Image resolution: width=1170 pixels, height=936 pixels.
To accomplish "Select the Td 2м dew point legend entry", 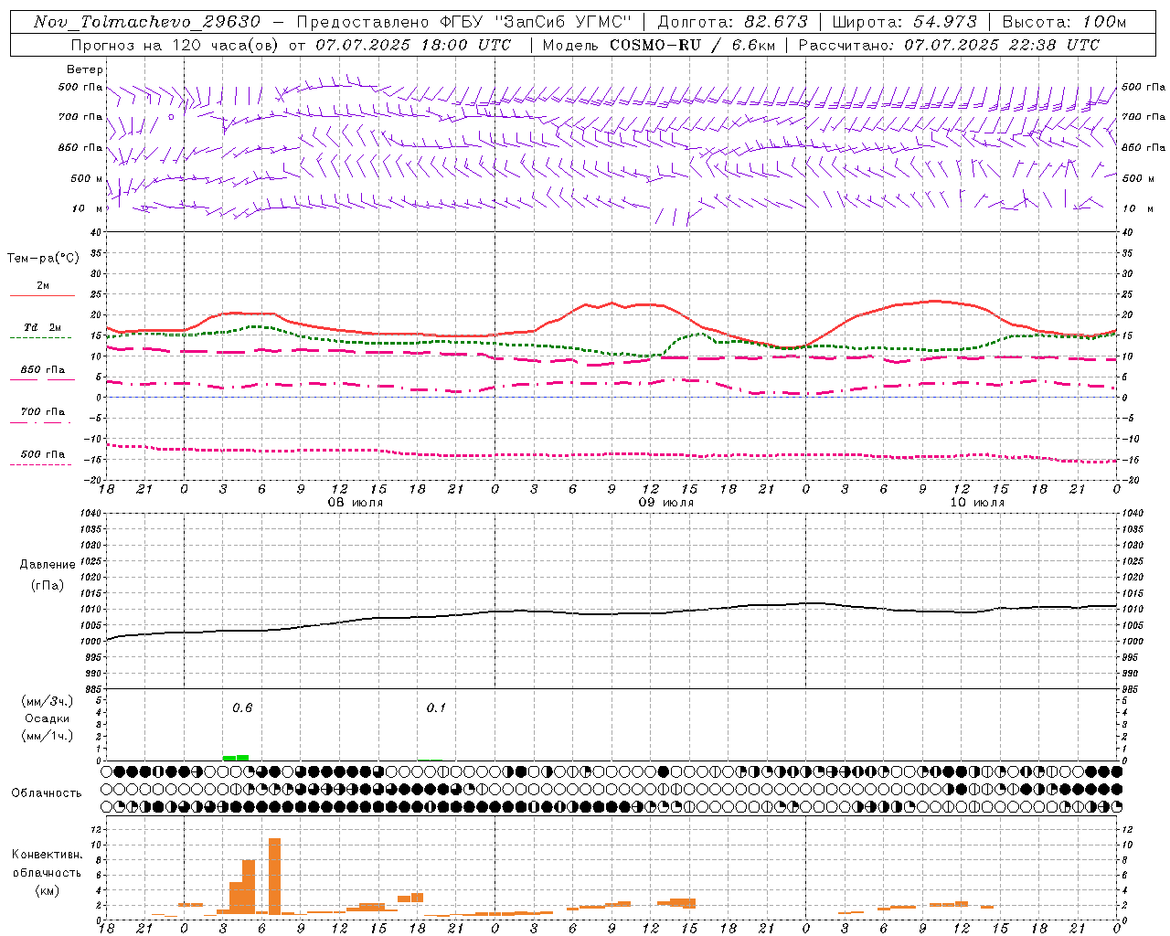I will click(x=42, y=332).
